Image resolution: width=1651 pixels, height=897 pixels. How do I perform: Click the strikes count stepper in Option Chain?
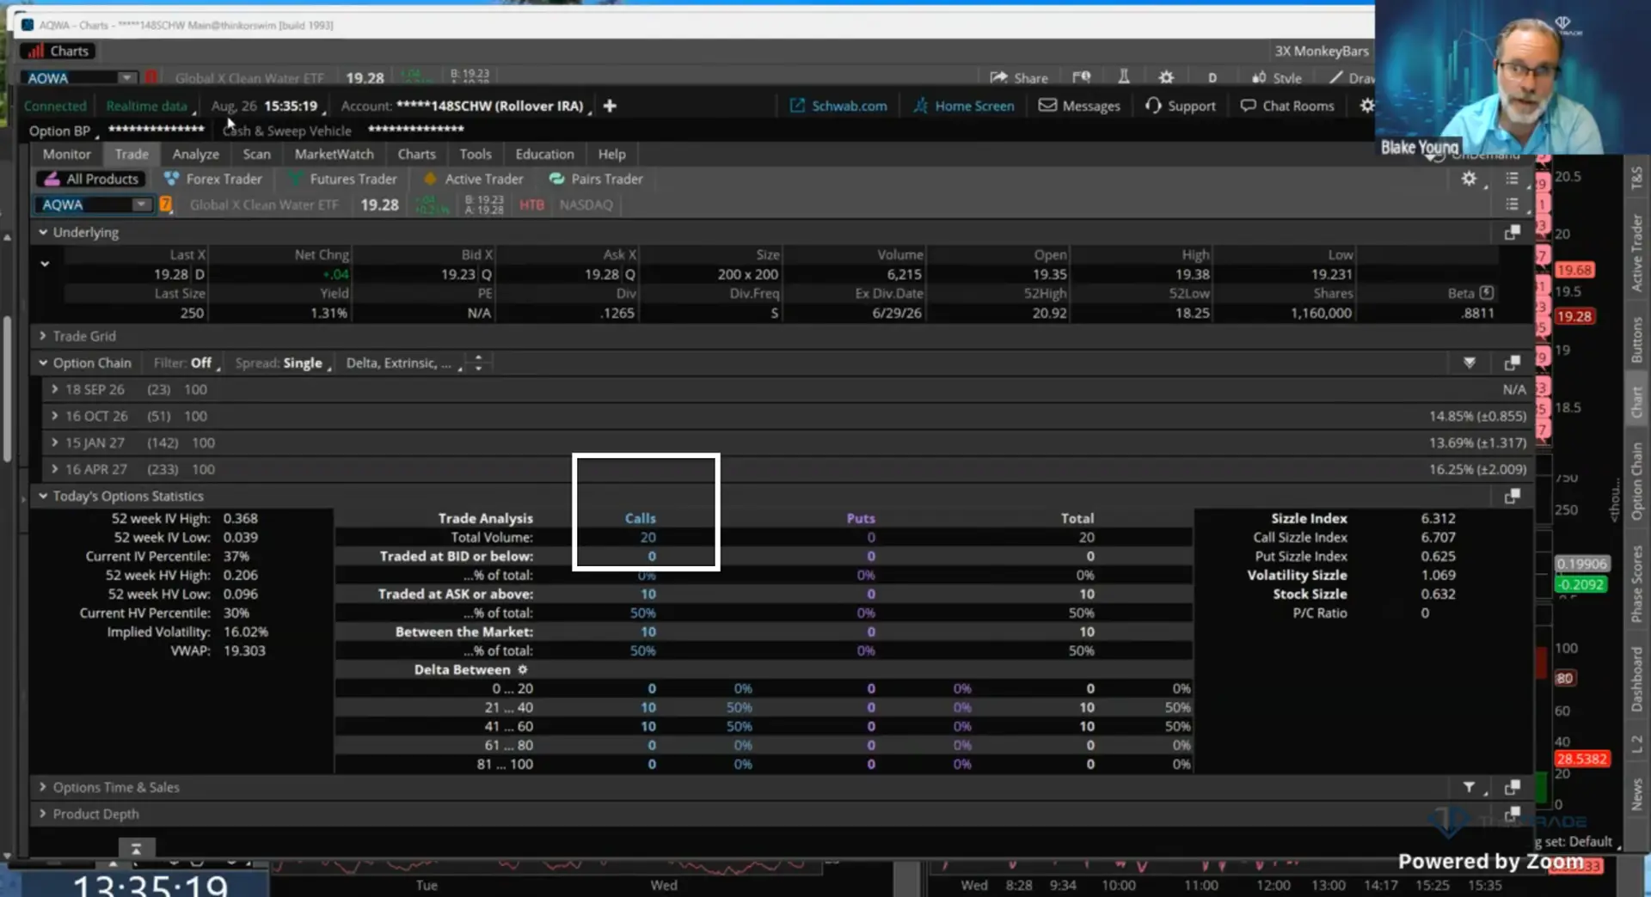(x=479, y=363)
